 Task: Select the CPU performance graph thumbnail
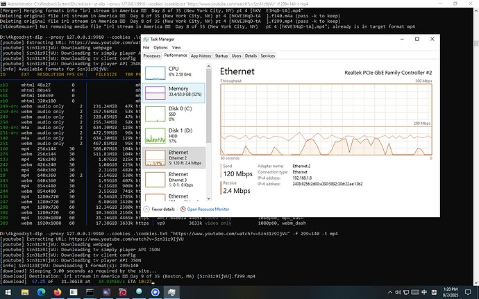point(156,73)
